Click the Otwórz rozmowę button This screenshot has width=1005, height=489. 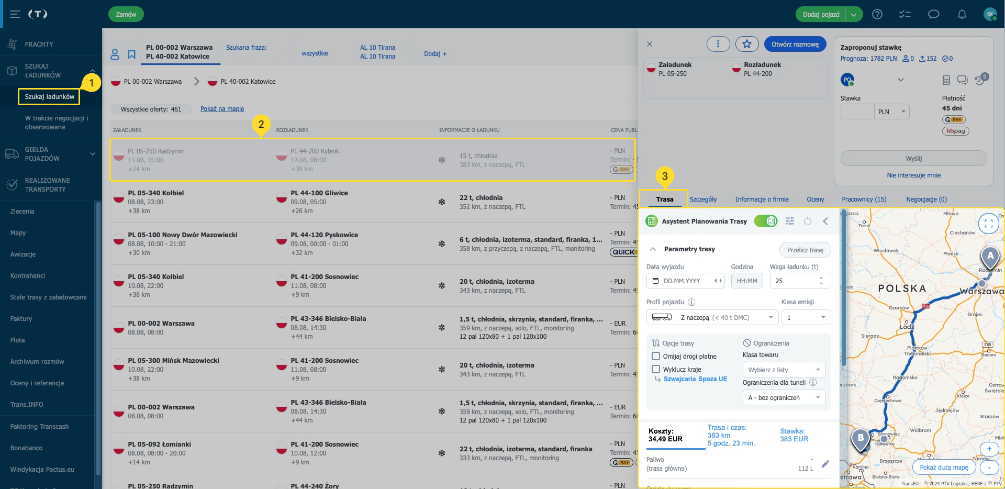coord(795,44)
